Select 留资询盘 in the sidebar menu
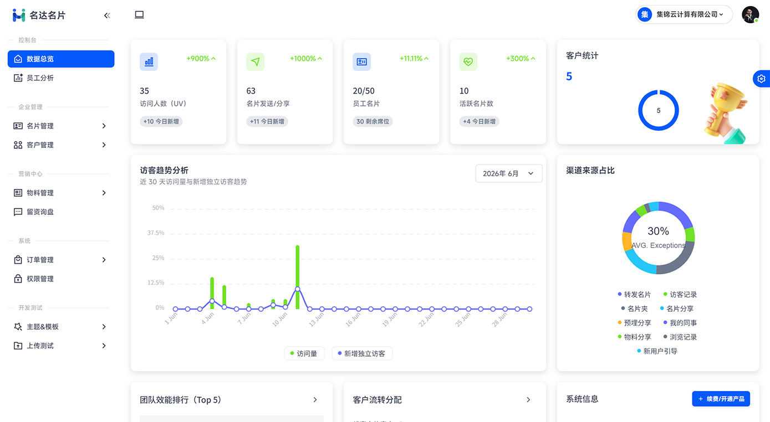Image resolution: width=770 pixels, height=422 pixels. [x=61, y=212]
